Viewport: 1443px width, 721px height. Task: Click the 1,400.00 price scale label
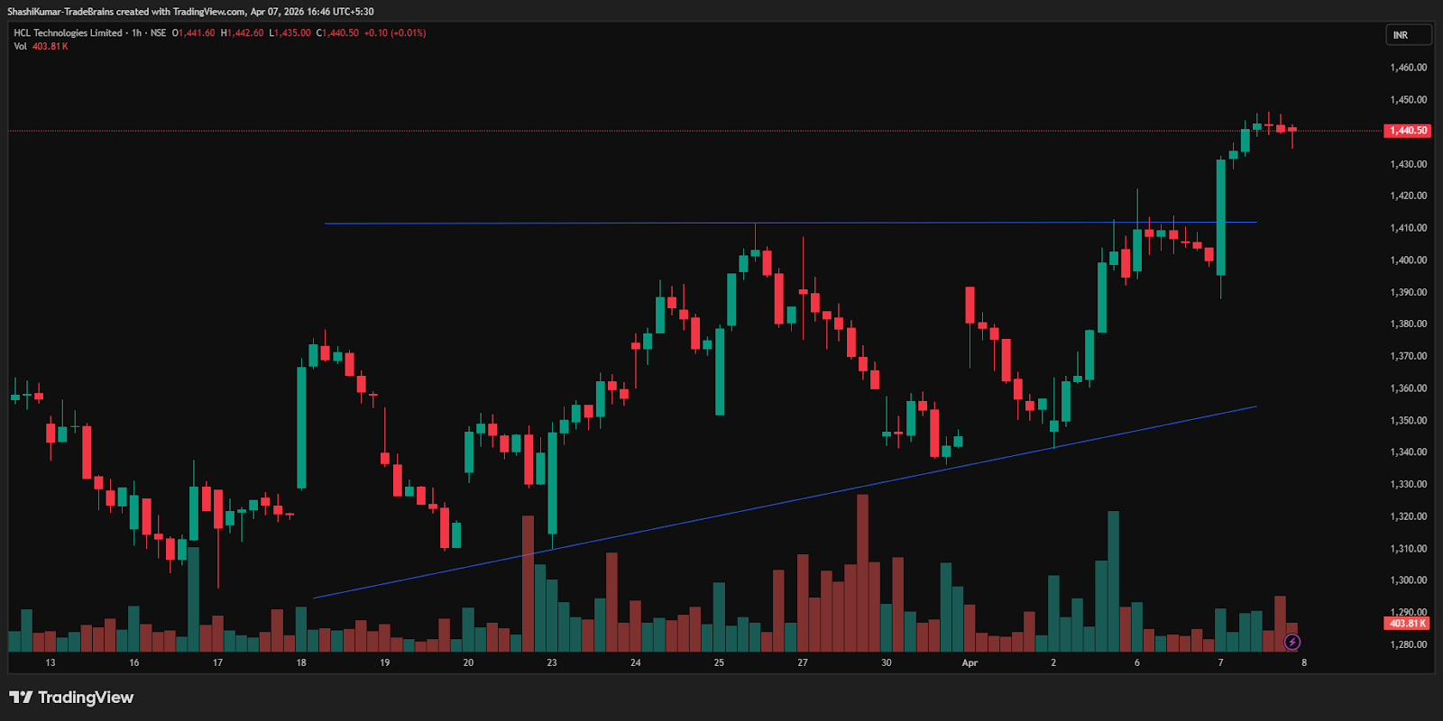click(x=1408, y=260)
